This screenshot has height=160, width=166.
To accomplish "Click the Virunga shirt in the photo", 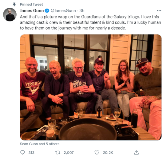I will 32,86.
